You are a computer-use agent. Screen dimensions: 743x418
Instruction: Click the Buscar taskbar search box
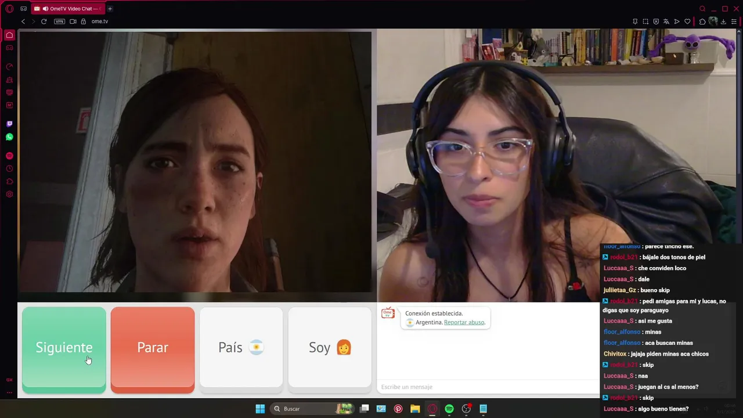coord(312,409)
